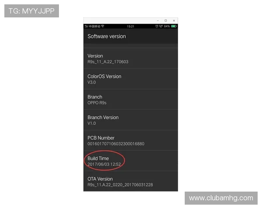This screenshot has height=209, width=262.
Task: Select the Branch Version V1.0 row
Action: point(131,120)
